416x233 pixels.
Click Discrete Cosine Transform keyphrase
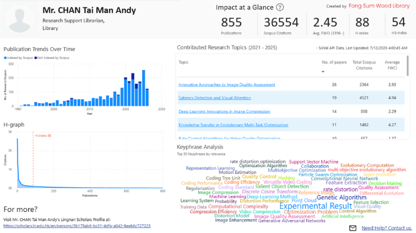[x=270, y=191]
